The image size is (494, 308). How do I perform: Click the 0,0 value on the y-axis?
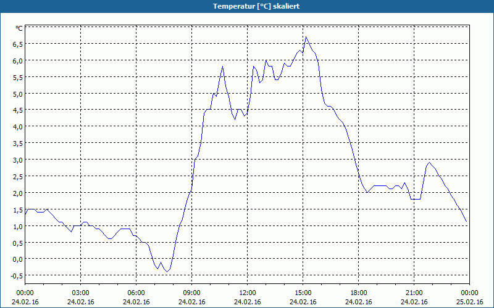coord(17,259)
